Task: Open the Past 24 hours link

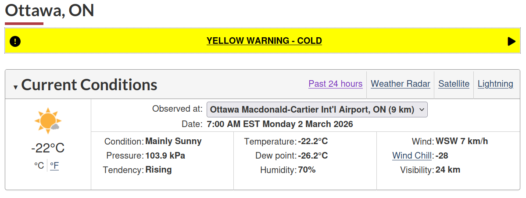Action: coord(335,84)
